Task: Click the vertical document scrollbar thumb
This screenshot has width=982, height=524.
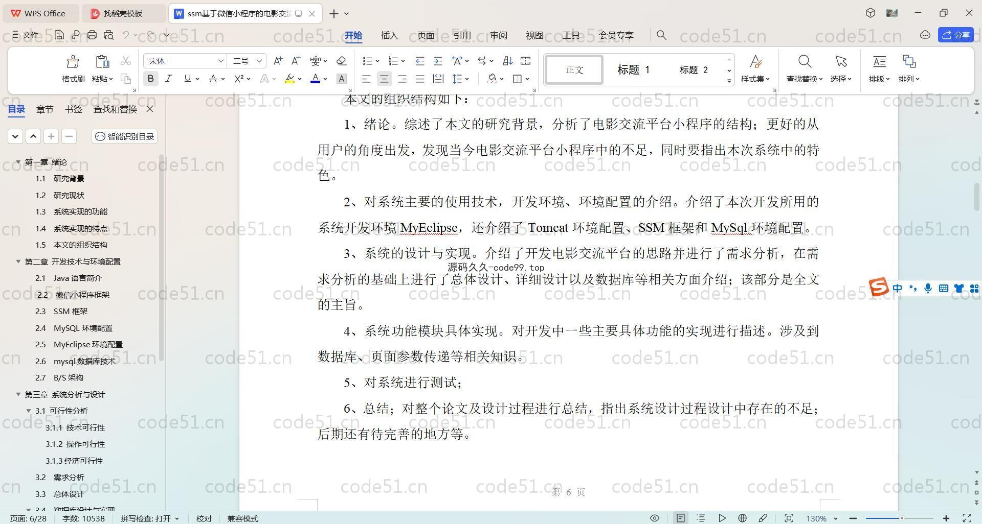Action: 977,197
